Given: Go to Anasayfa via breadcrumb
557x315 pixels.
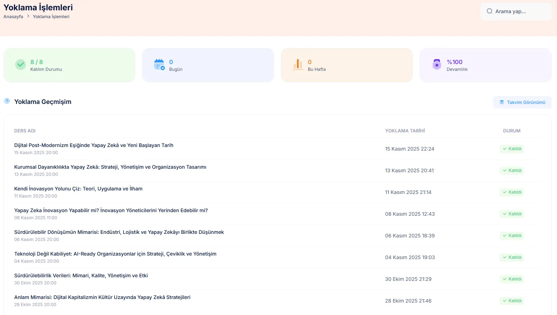Looking at the screenshot, I should pos(13,17).
